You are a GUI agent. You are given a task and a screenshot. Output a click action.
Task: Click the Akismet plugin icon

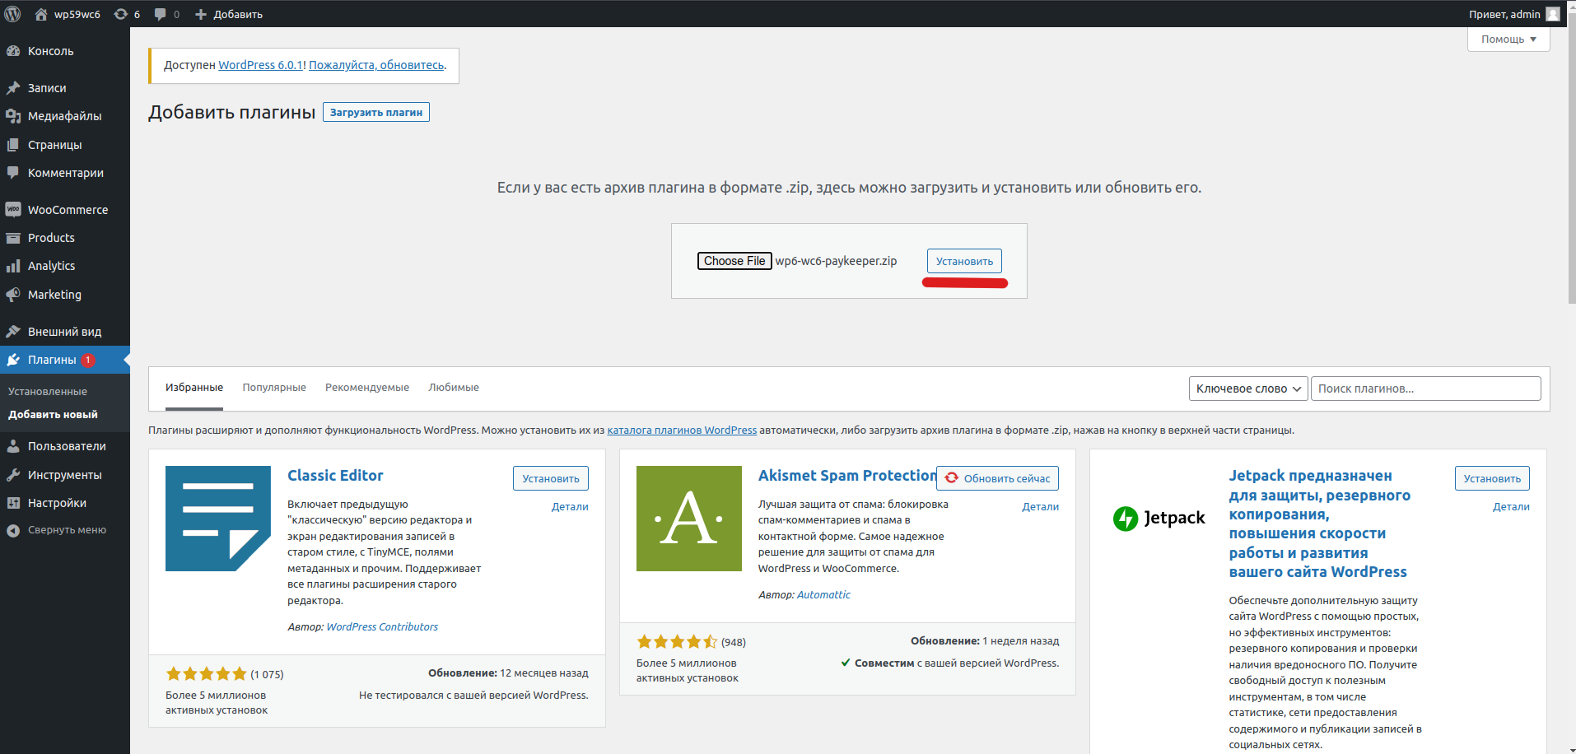pos(688,519)
